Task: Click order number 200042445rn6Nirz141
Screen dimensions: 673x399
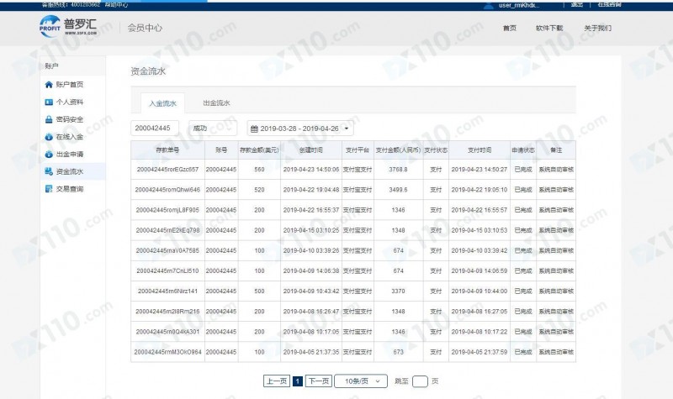Action: click(167, 291)
